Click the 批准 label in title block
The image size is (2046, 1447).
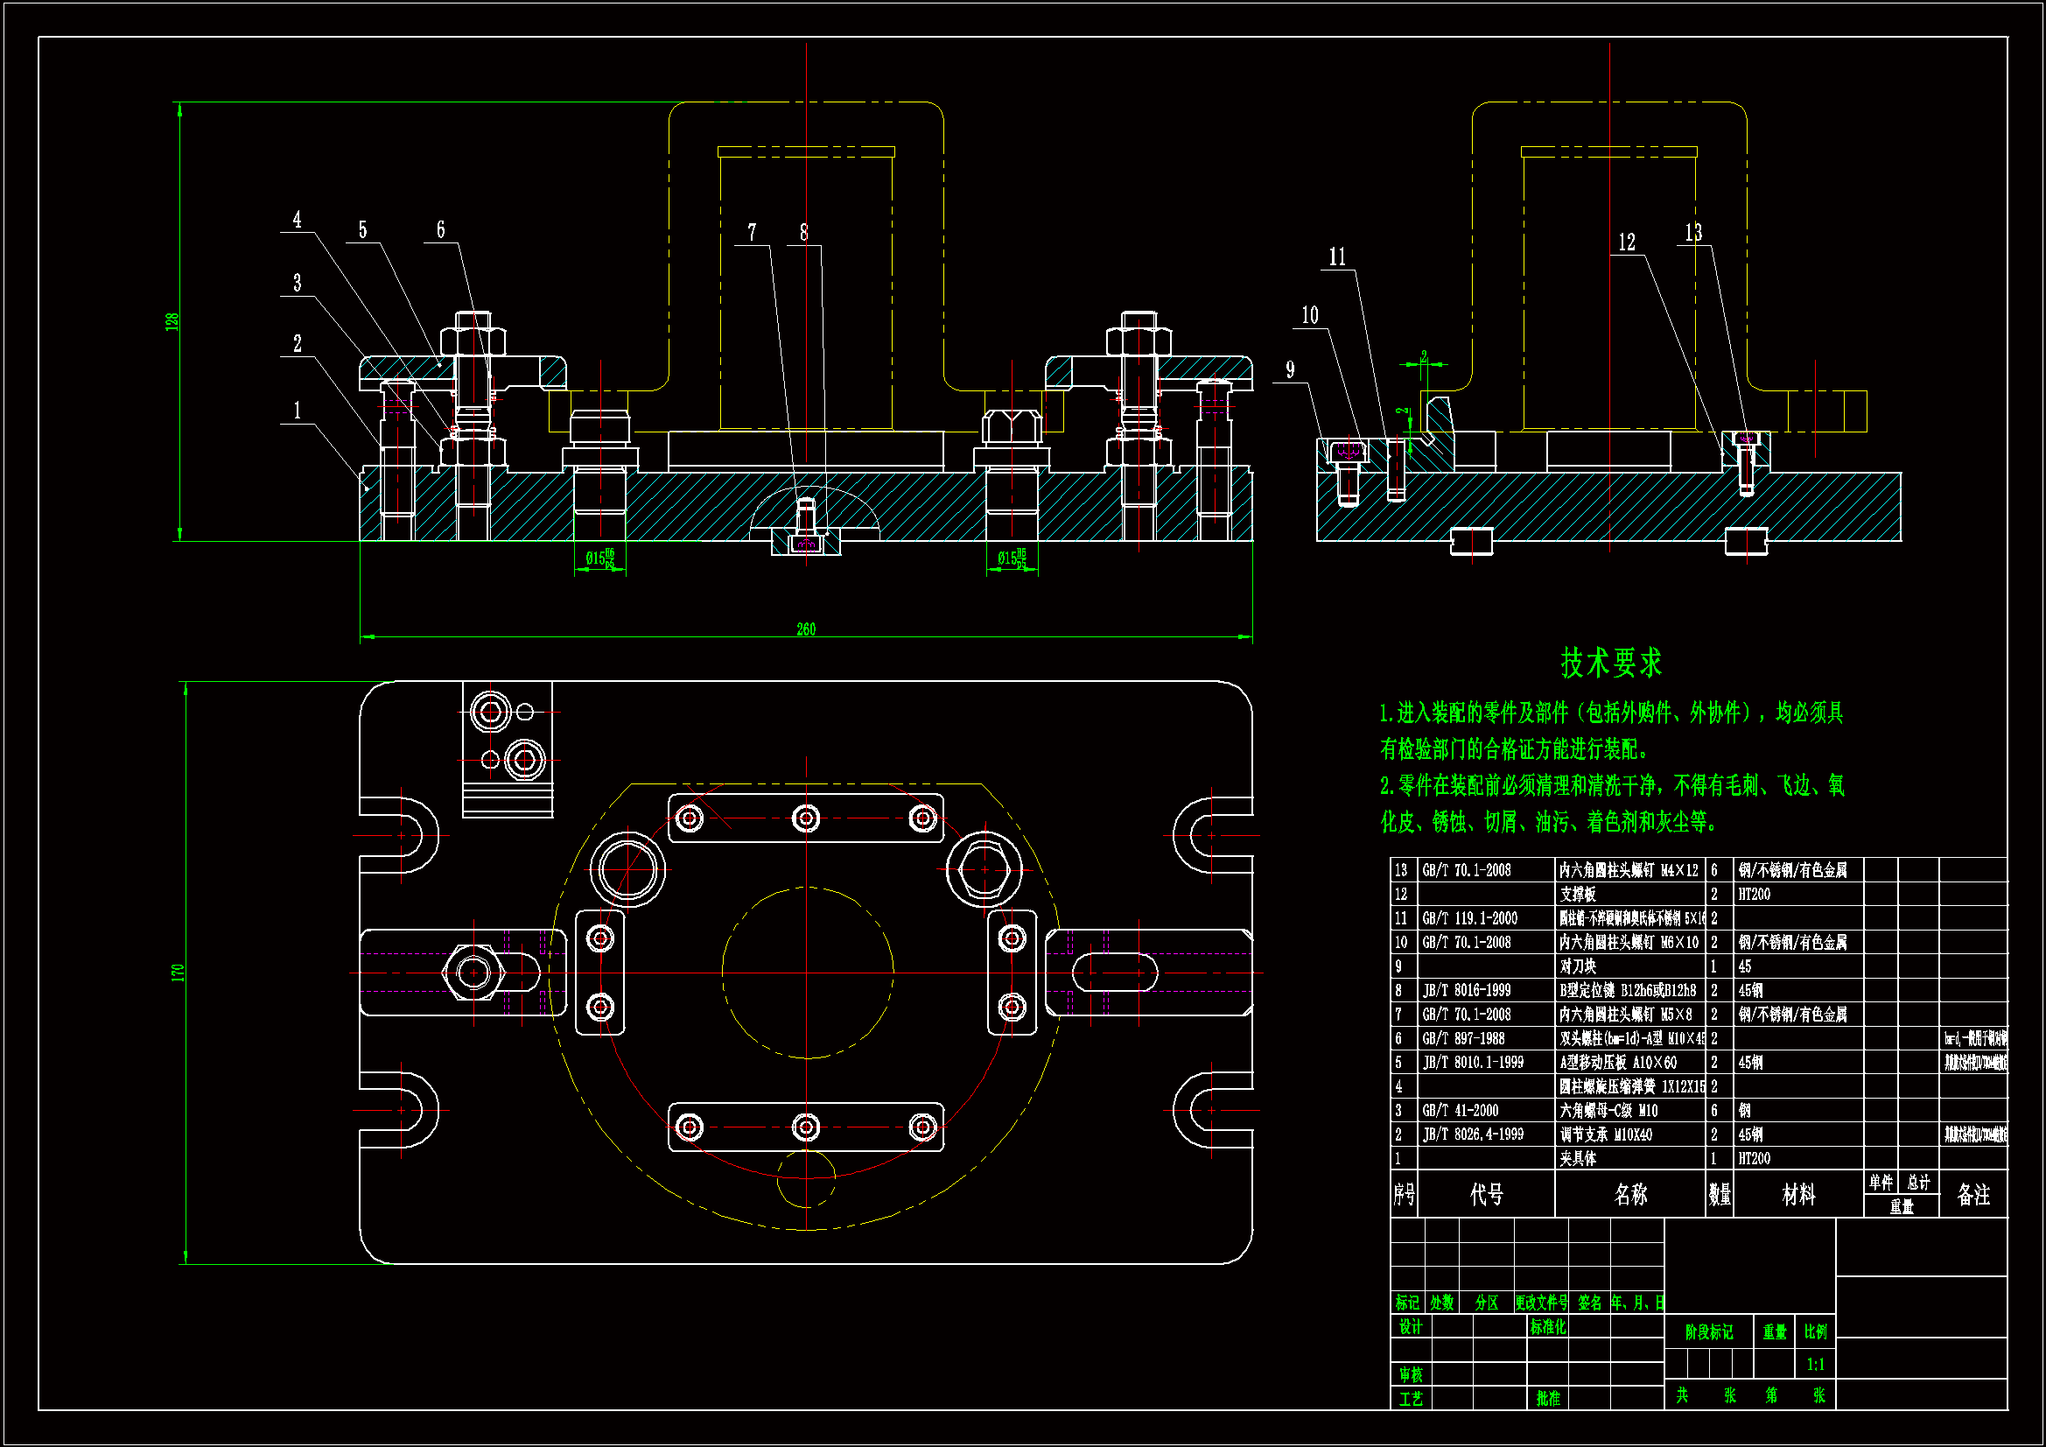pyautogui.click(x=1548, y=1399)
